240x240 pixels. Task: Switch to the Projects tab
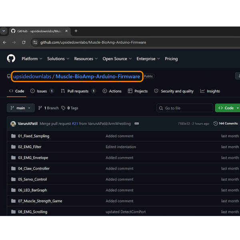[138, 91]
